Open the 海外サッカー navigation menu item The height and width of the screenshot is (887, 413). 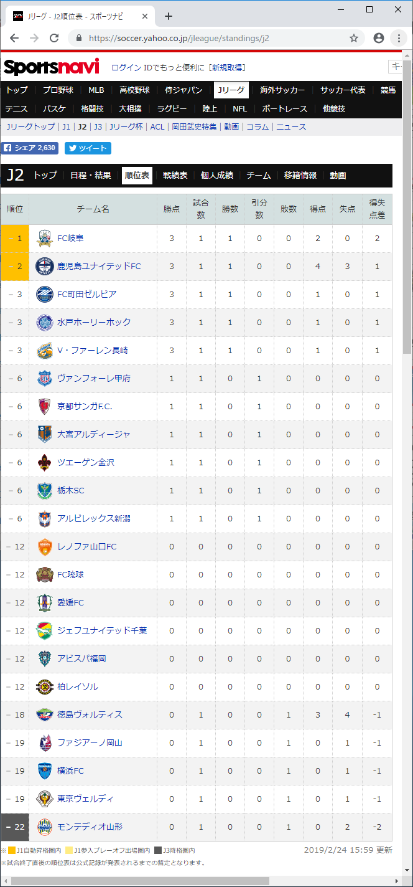(x=282, y=90)
